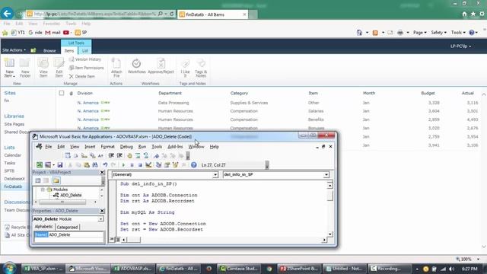Click the browser back arrow button
The image size is (487, 274).
tap(7, 14)
